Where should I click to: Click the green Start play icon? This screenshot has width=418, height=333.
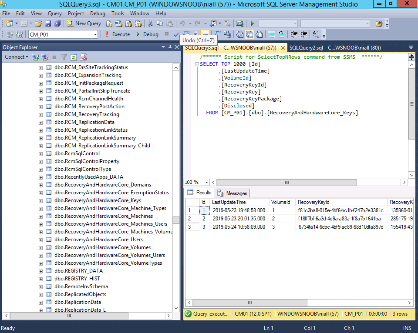click(x=253, y=23)
